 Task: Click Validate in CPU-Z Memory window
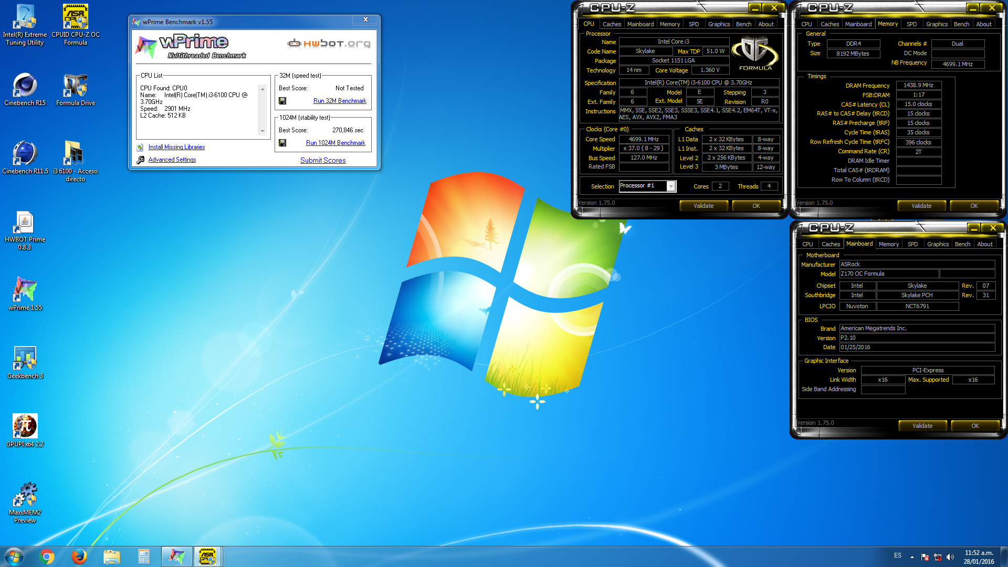point(921,206)
